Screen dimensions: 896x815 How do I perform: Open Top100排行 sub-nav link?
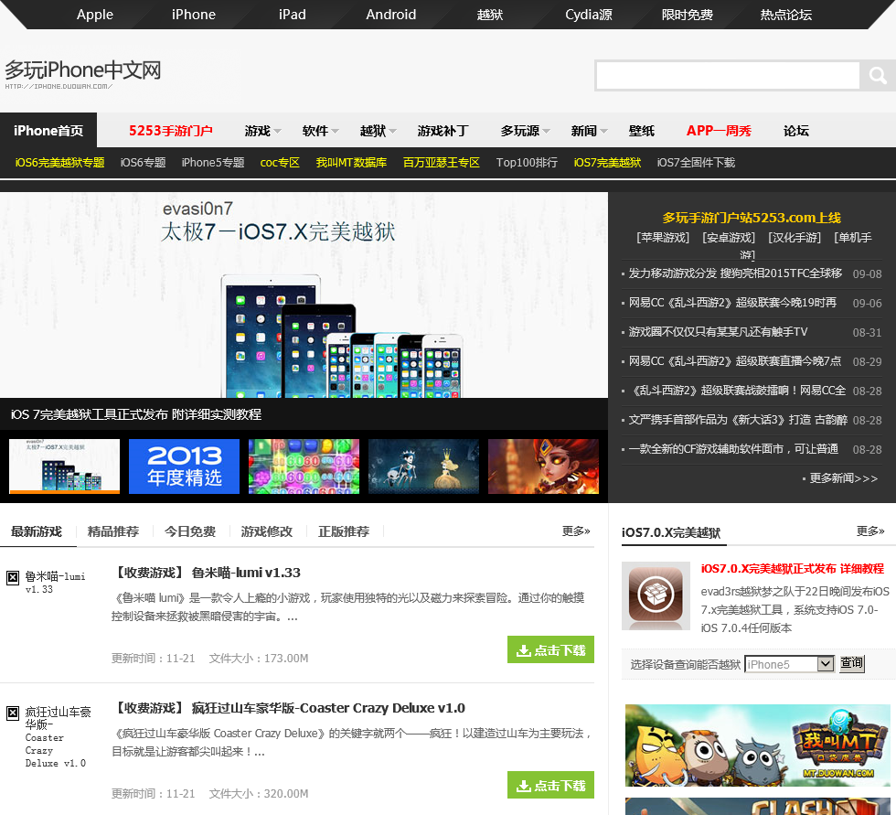[527, 162]
